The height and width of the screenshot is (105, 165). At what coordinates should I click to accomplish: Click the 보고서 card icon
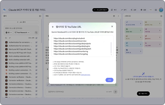tap(127, 36)
